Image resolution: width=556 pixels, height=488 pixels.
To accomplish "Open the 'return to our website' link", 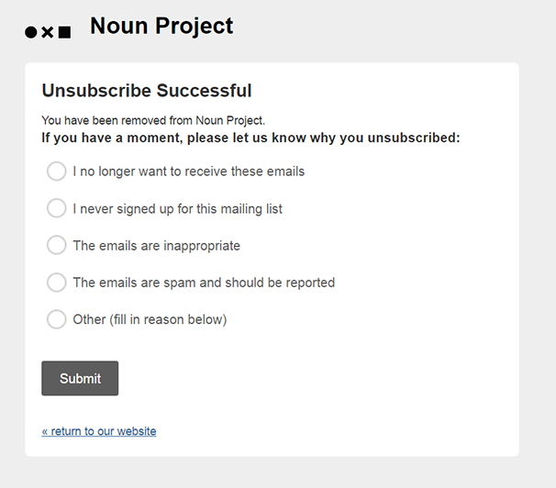I will 99,431.
